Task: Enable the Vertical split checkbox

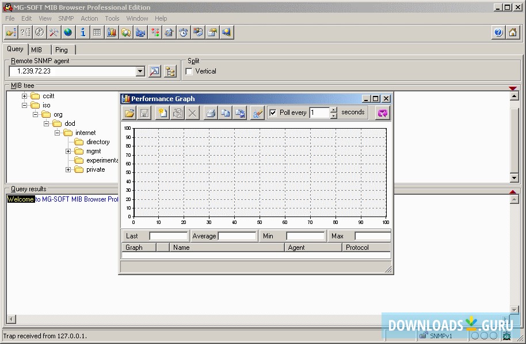Action: click(x=189, y=71)
